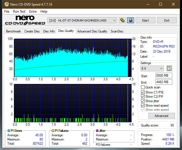Select the Disc Quality tab
Viewport: 182px width, 150px height.
click(66, 31)
